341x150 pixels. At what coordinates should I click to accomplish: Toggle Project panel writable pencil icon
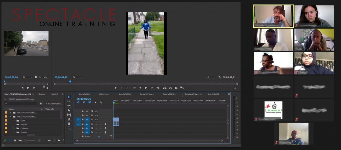[x=5, y=140]
